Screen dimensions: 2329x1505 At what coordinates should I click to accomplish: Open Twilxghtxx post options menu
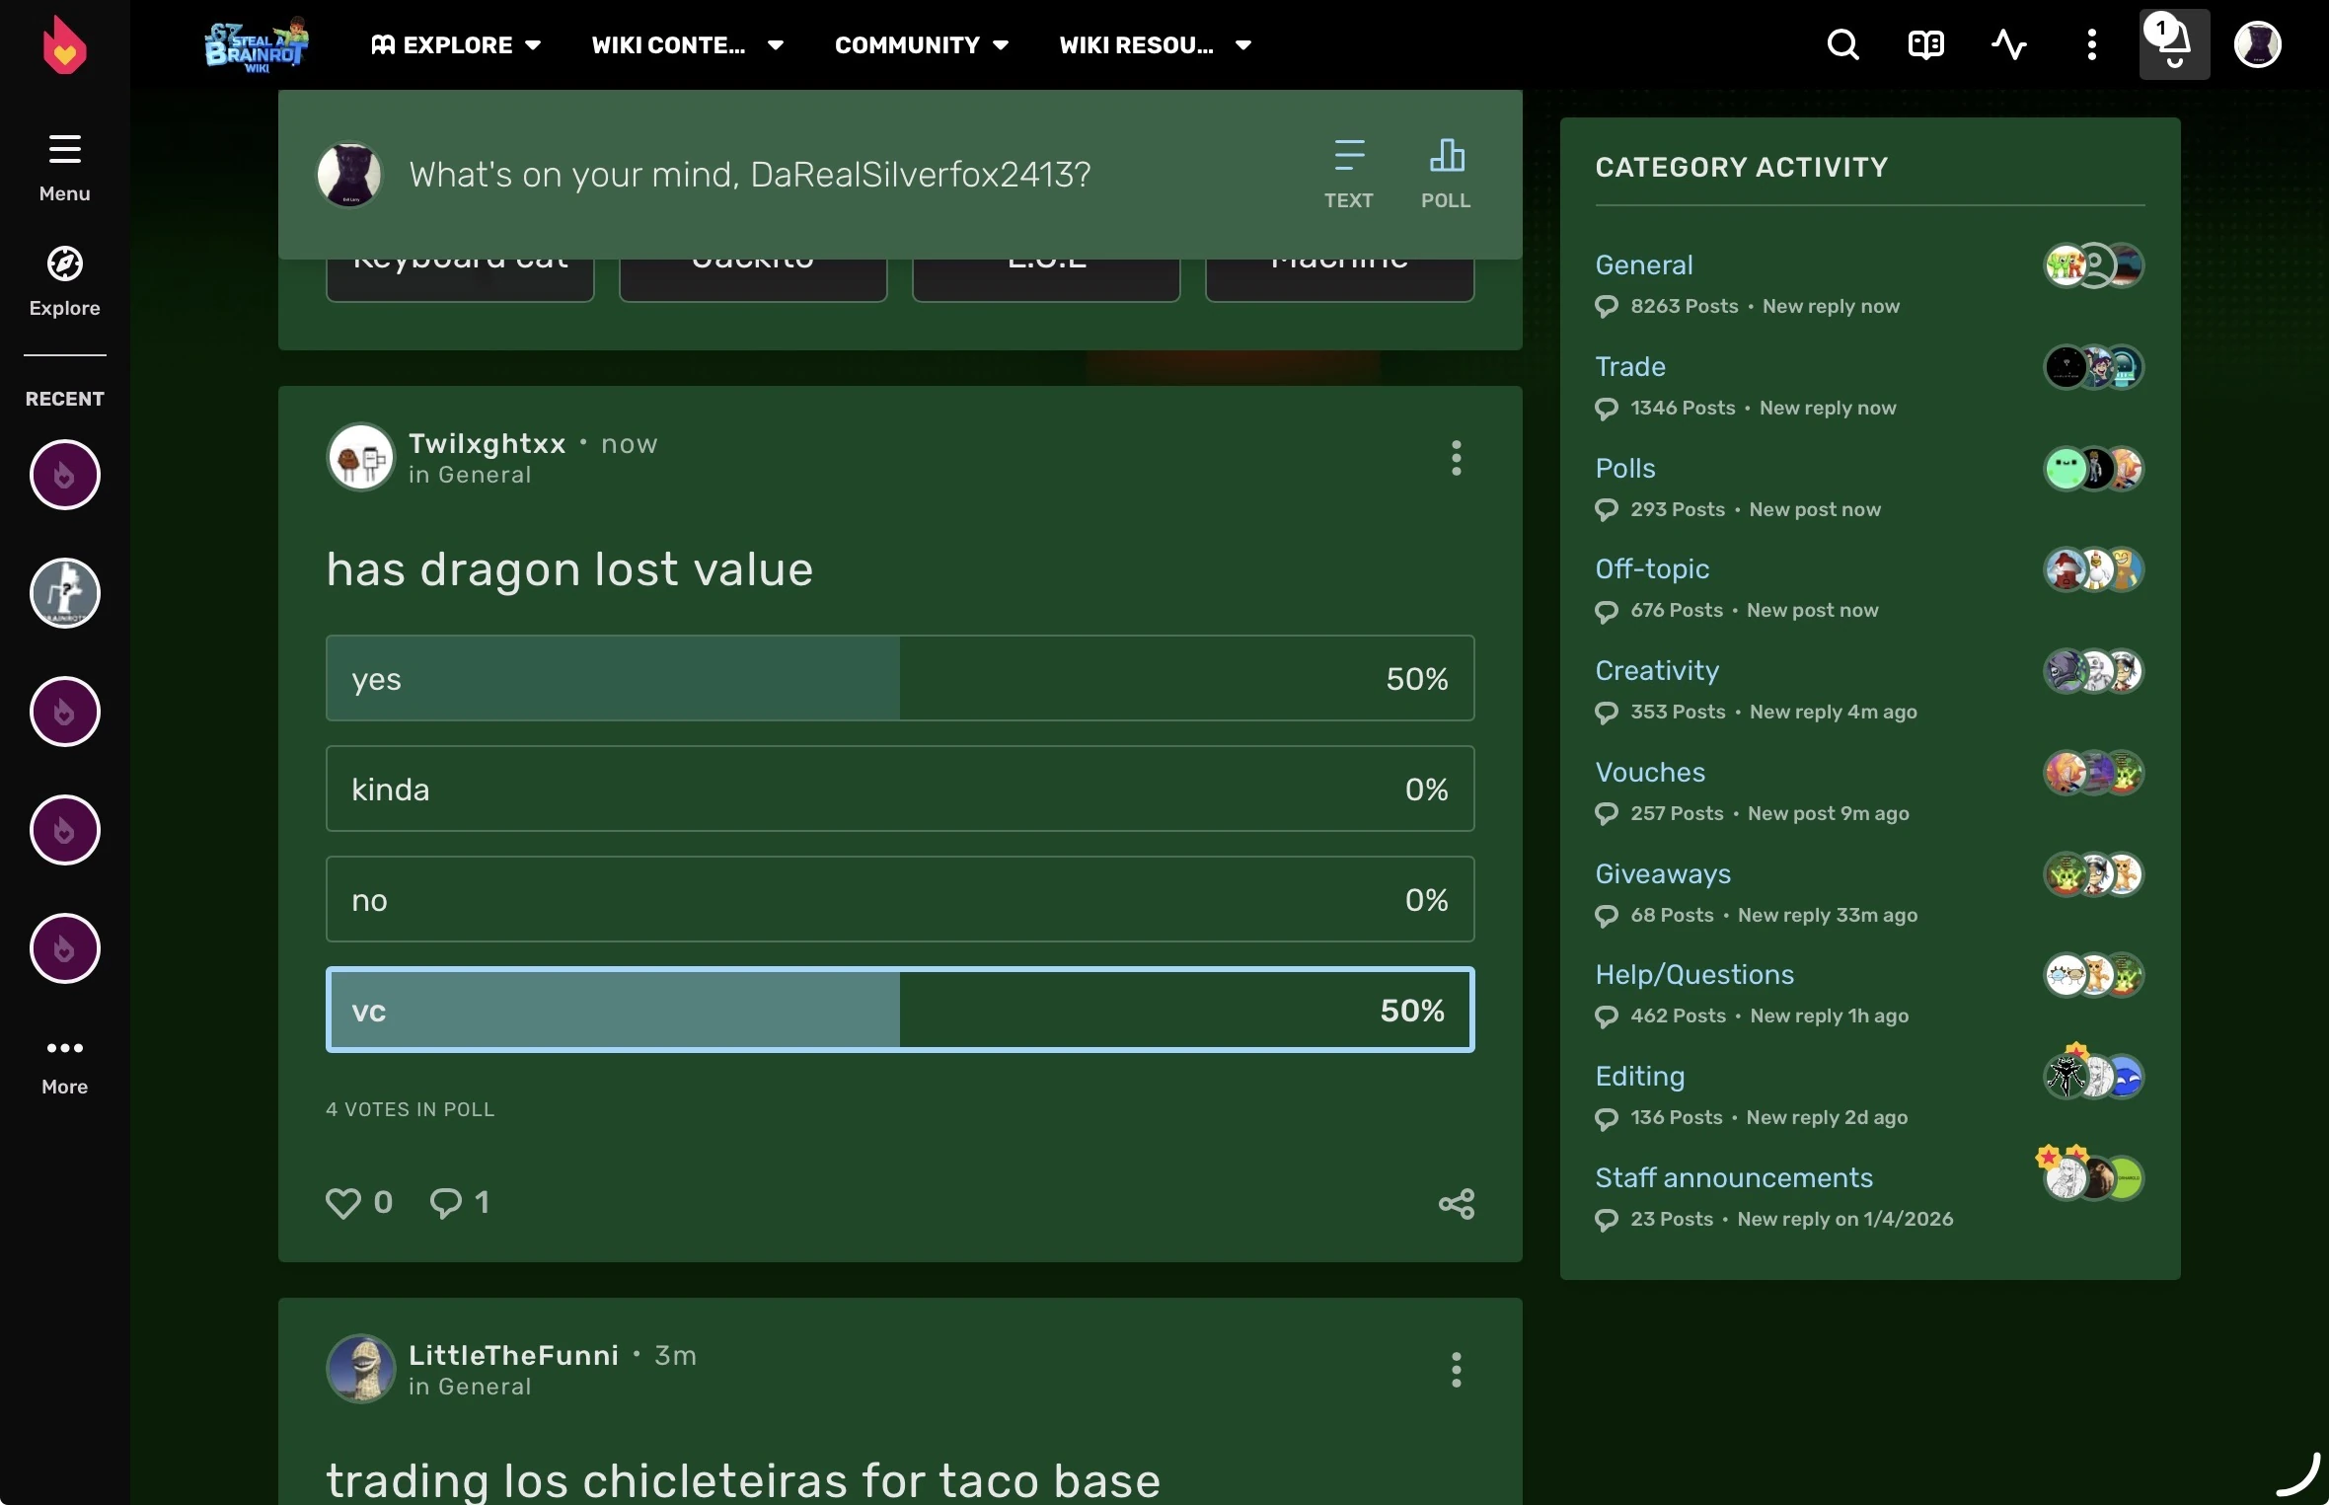coord(1456,458)
